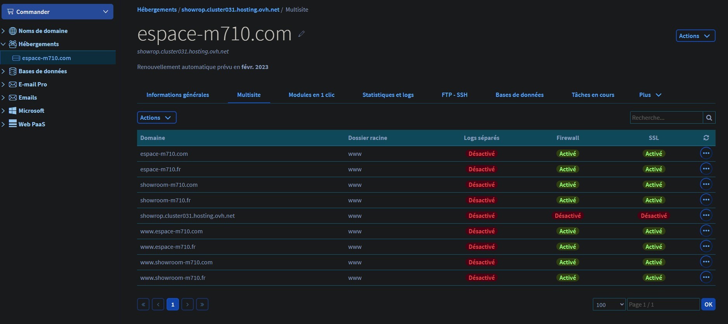Expand the Microsoft tree section
Image resolution: width=728 pixels, height=324 pixels.
(3, 111)
